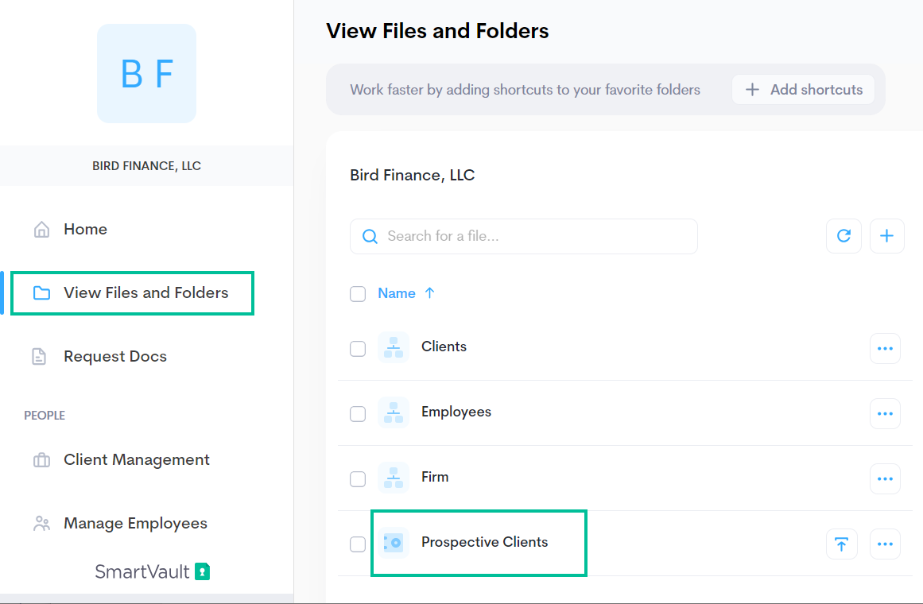Click the search magnifier icon
Screen dimensions: 923x604
point(370,236)
